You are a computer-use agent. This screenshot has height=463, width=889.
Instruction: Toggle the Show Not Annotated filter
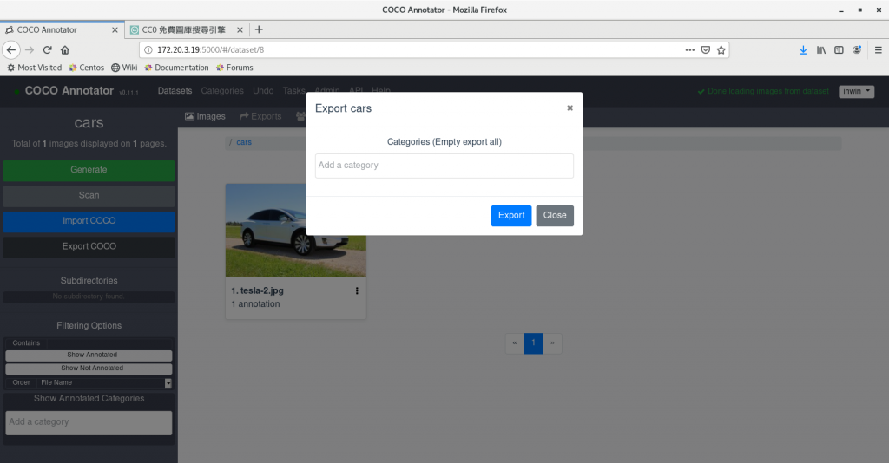tap(89, 368)
